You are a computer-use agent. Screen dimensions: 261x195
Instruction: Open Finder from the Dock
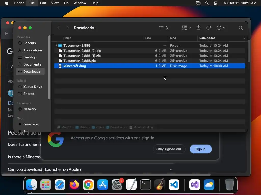pos(31,185)
